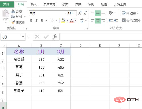Align text left
This screenshot has width=142, height=109.
point(92,20)
